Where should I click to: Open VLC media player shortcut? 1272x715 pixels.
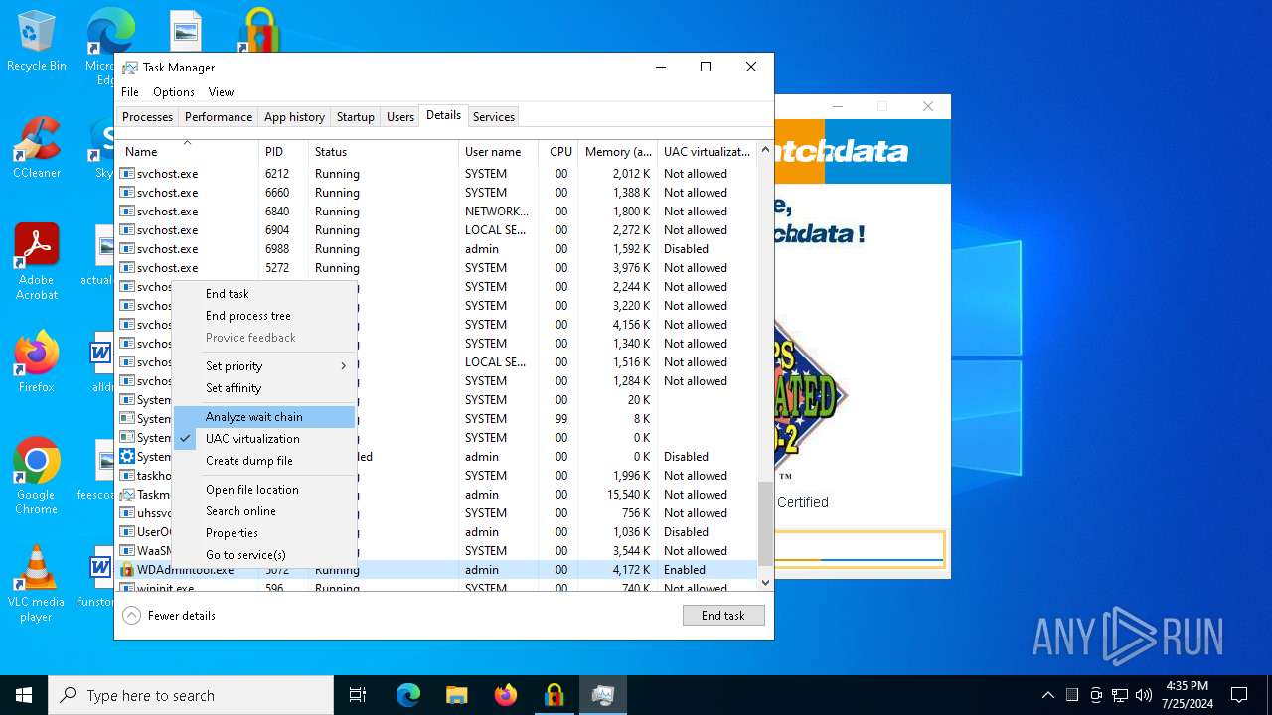(x=36, y=583)
